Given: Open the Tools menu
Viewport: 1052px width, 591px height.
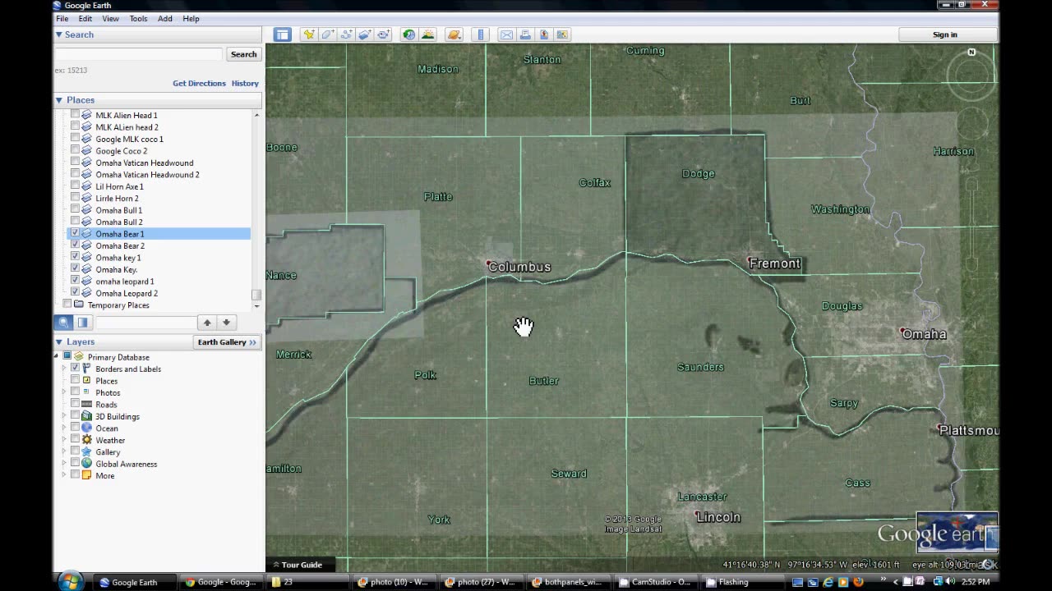Looking at the screenshot, I should pos(138,18).
